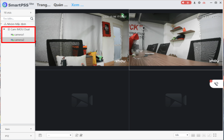Open the Trang... tab
The height and width of the screenshot is (140, 224).
coord(44,5)
